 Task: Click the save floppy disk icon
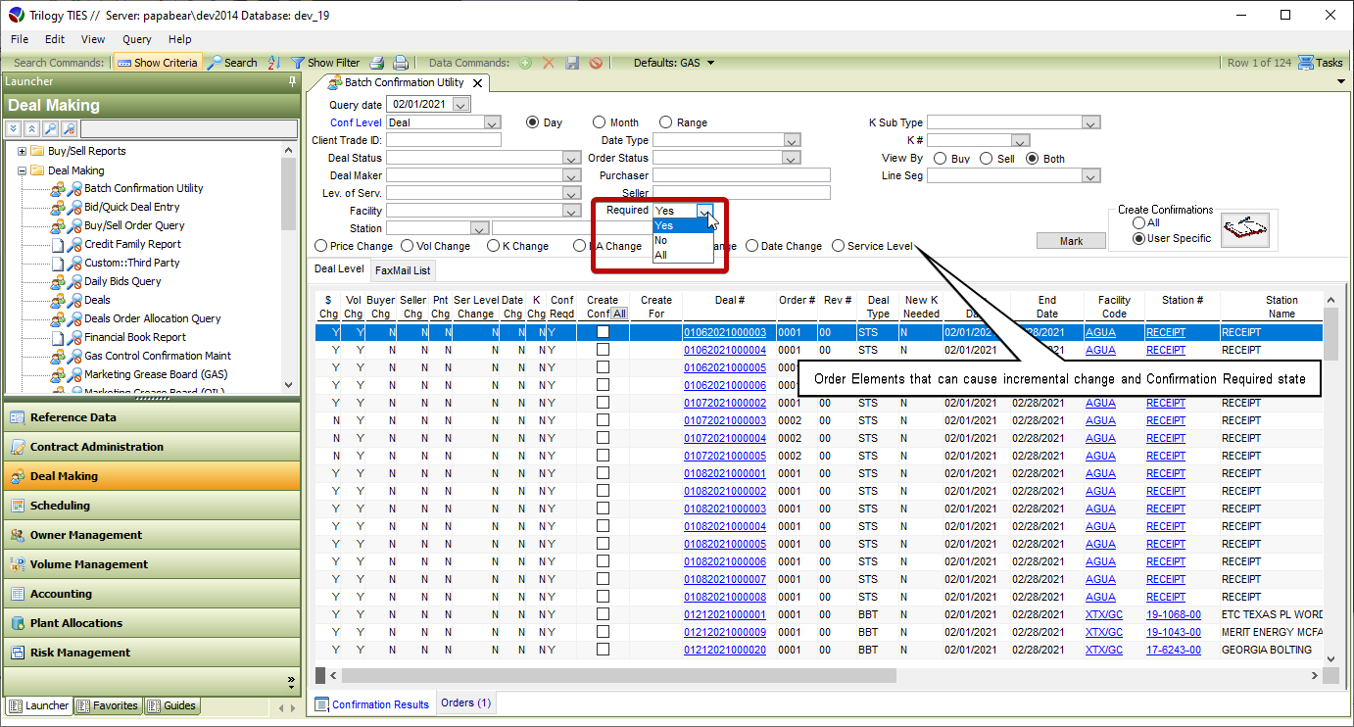(x=572, y=63)
